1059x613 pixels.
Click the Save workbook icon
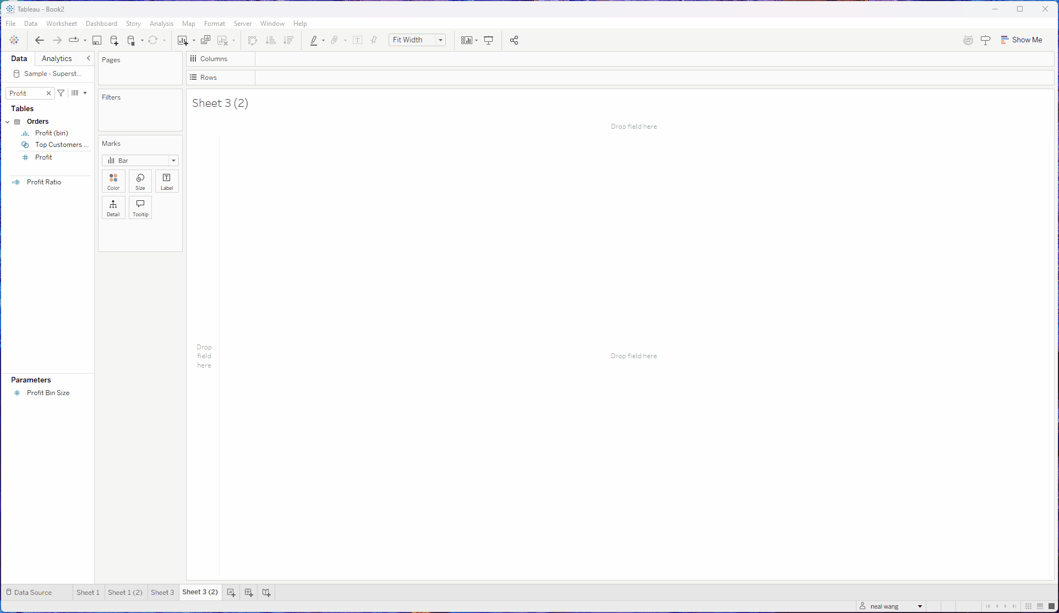[x=97, y=40]
